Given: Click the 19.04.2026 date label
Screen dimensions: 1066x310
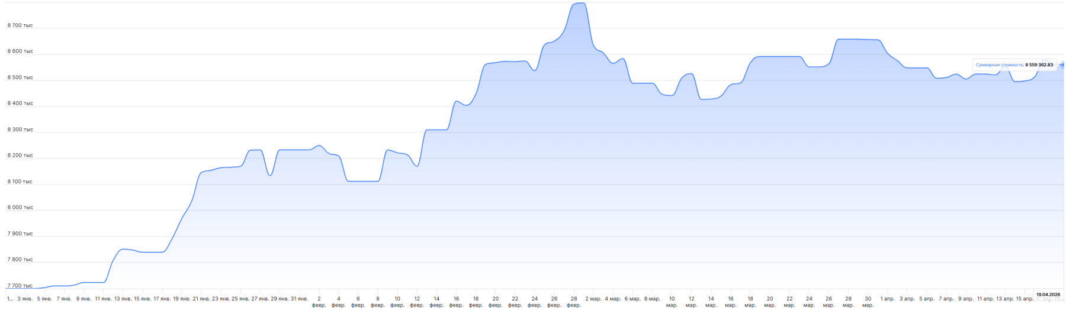Looking at the screenshot, I should [x=1048, y=295].
